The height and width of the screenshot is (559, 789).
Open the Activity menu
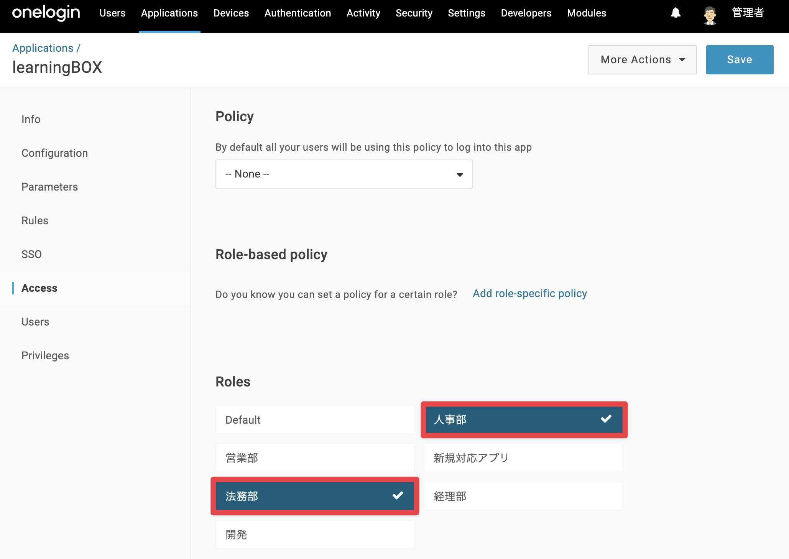(x=363, y=13)
